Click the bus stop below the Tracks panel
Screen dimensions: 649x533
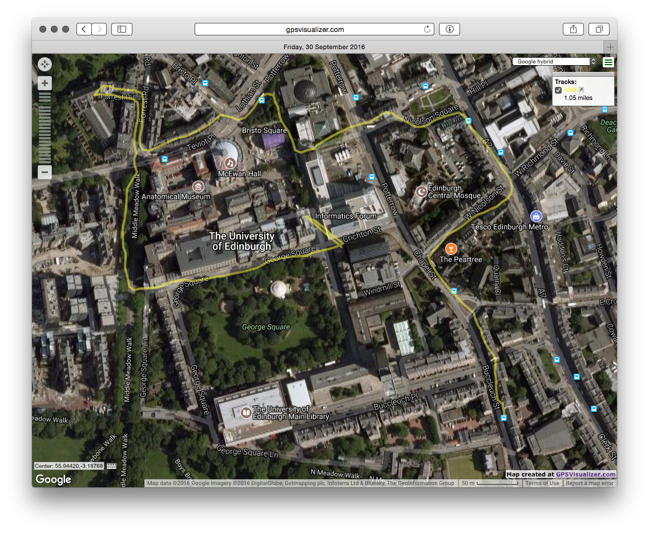coord(604,110)
